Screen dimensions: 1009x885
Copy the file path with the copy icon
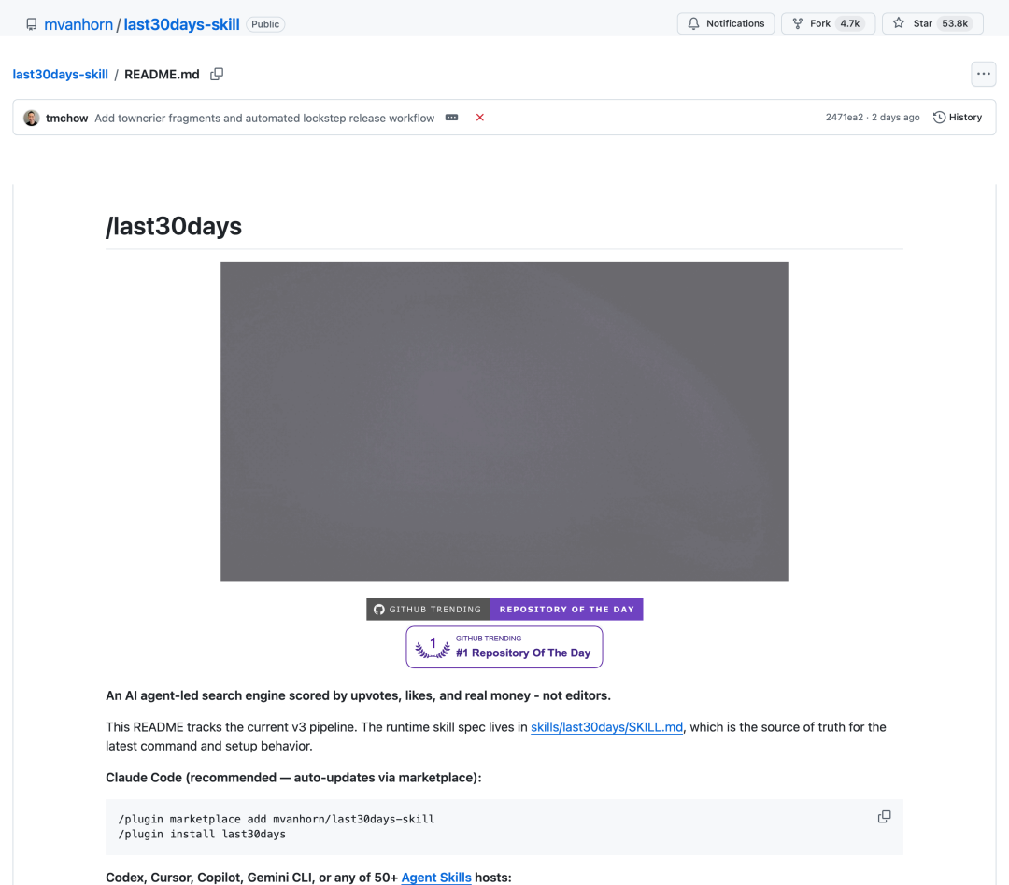217,74
